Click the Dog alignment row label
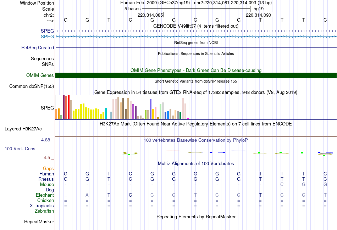Image resolution: width=337 pixels, height=230 pixels. (50, 190)
